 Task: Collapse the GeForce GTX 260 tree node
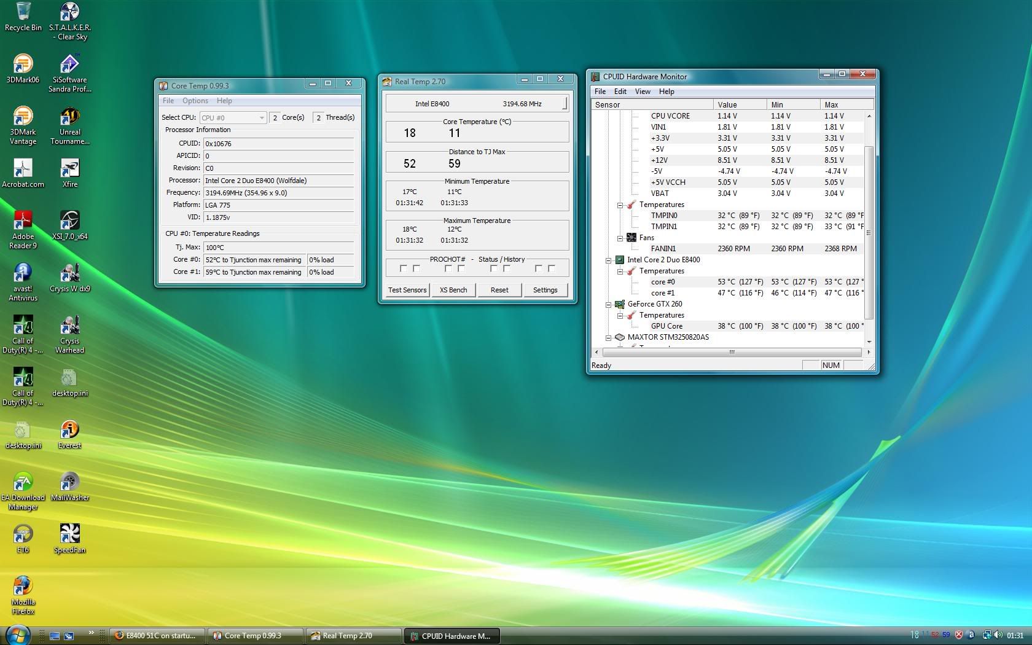(x=608, y=303)
